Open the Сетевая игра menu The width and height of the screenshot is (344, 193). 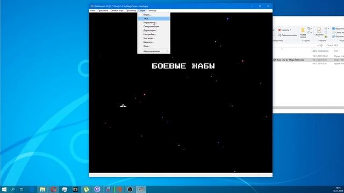117,11
